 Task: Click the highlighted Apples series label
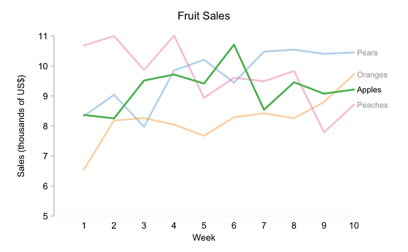[x=369, y=90]
